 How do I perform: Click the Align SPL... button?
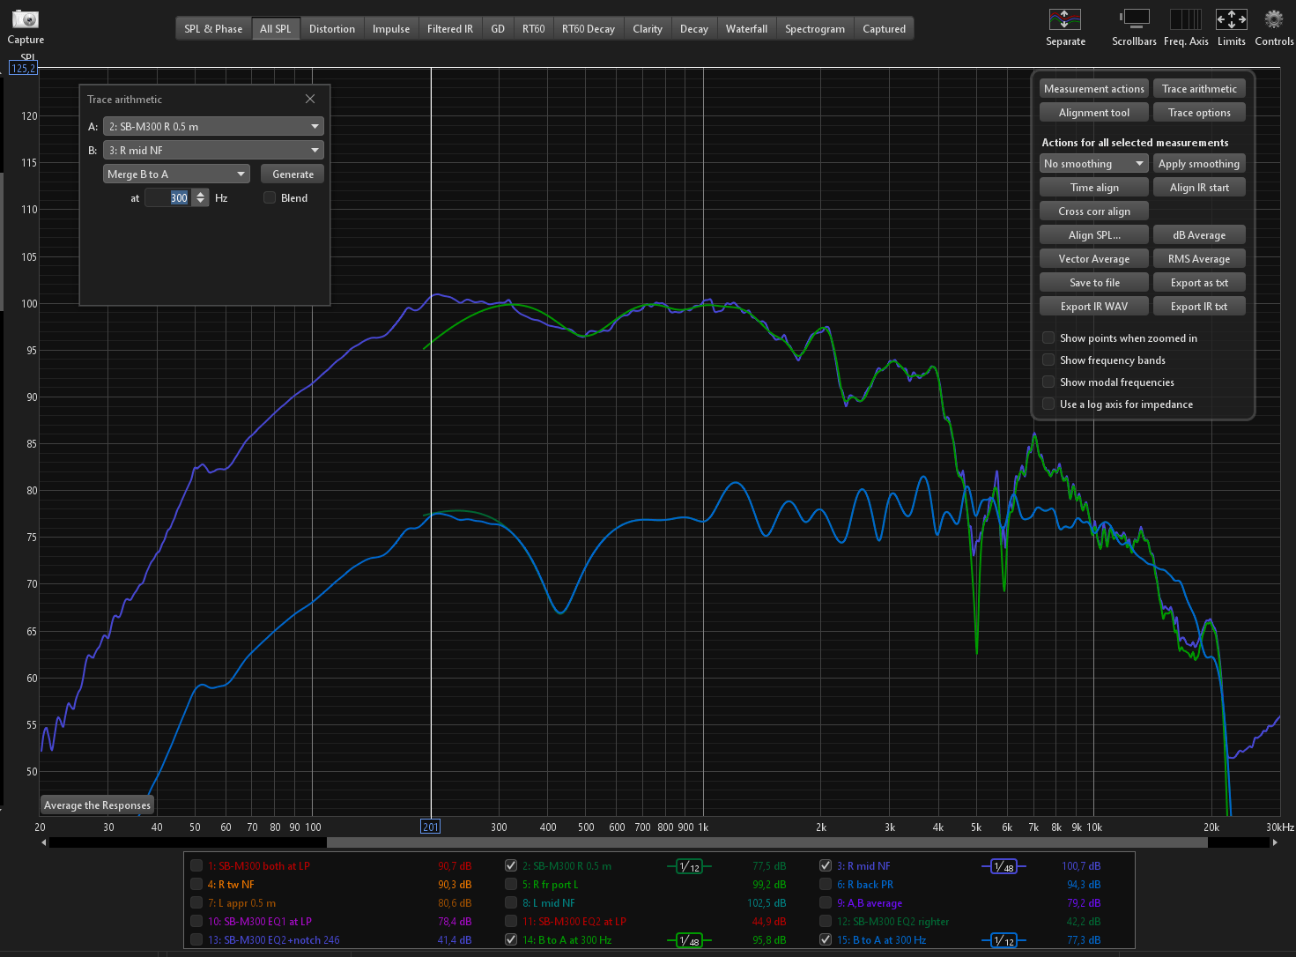[x=1094, y=234]
